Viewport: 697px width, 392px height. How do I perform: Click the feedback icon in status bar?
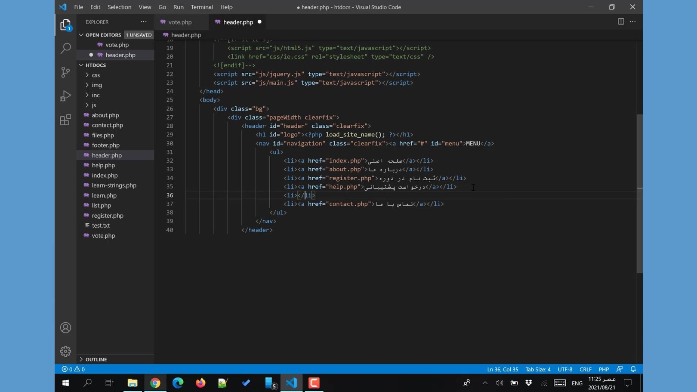[x=620, y=369]
